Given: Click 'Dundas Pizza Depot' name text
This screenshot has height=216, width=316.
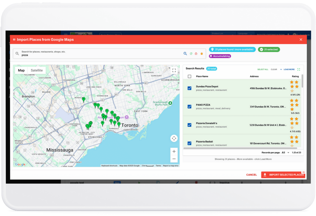Looking at the screenshot, I should [x=207, y=87].
